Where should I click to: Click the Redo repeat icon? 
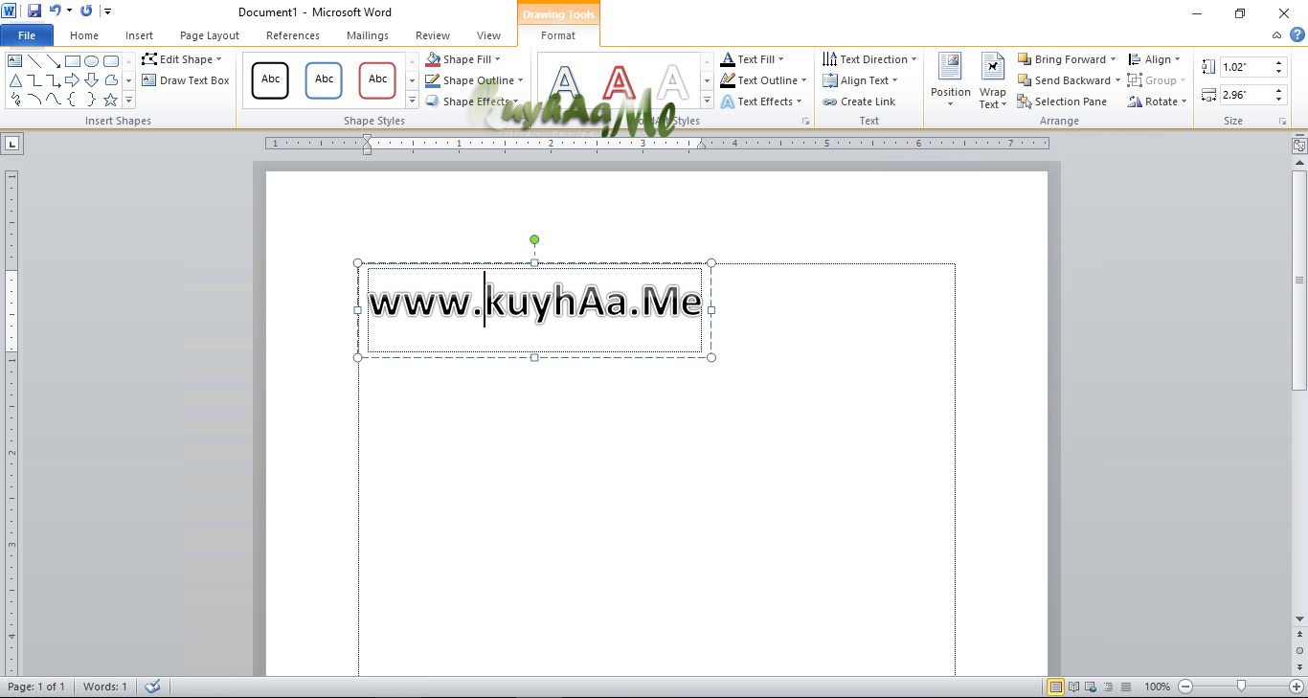tap(86, 11)
